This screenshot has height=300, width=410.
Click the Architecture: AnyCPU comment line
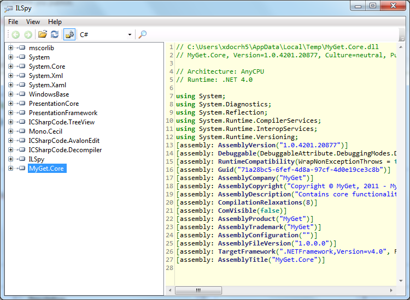pos(220,71)
